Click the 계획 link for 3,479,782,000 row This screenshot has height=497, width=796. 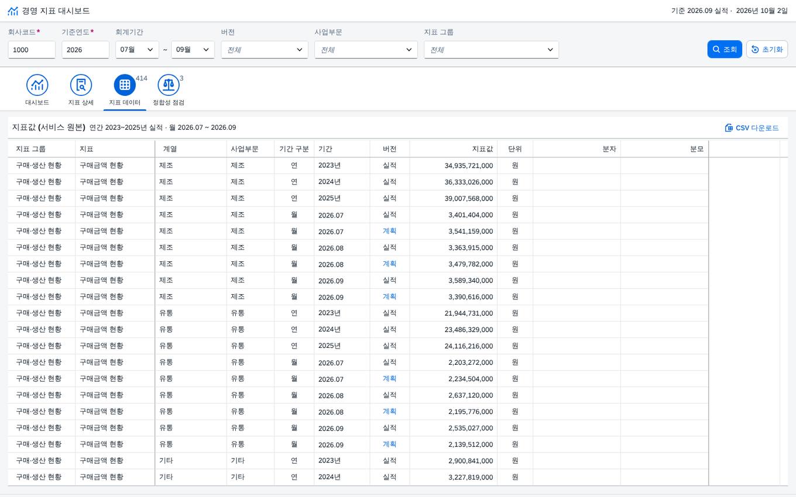[389, 264]
